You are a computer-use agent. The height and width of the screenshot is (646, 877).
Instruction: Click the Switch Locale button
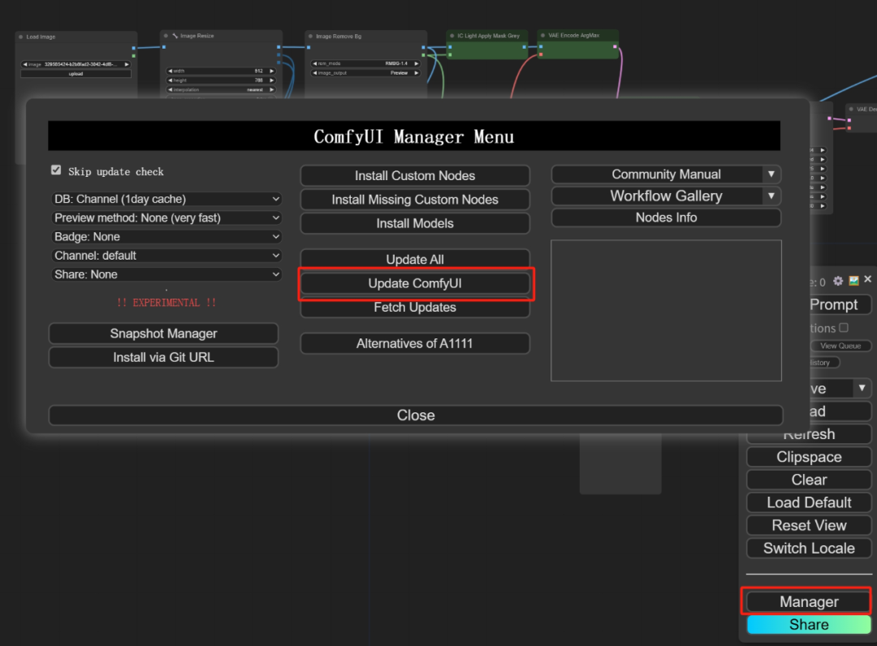[x=809, y=548]
